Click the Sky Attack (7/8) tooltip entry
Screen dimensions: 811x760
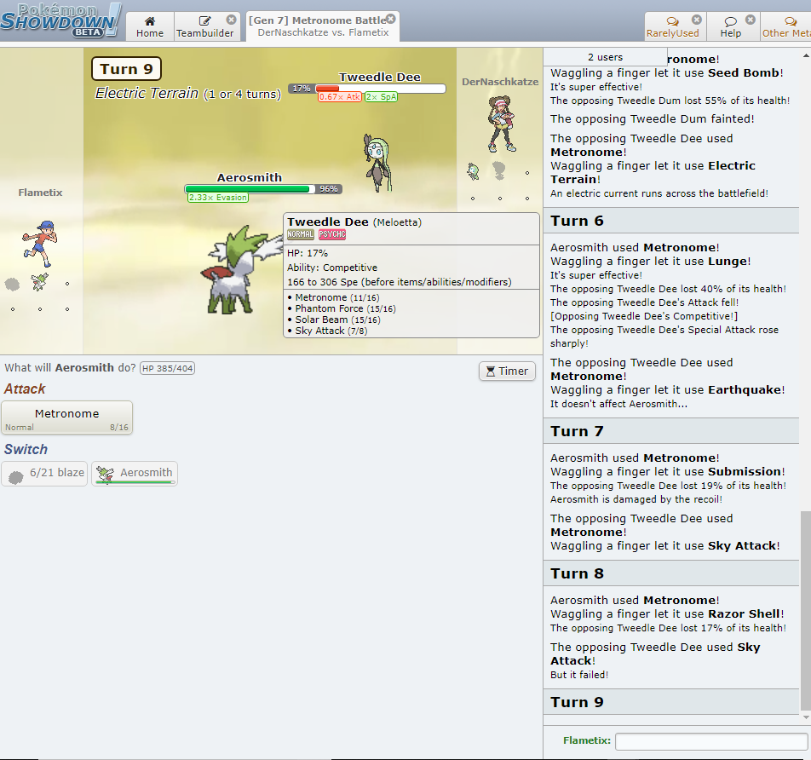pos(331,331)
